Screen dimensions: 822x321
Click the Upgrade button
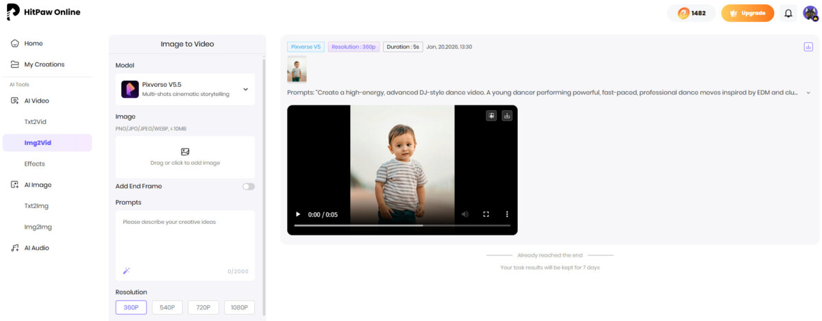747,13
